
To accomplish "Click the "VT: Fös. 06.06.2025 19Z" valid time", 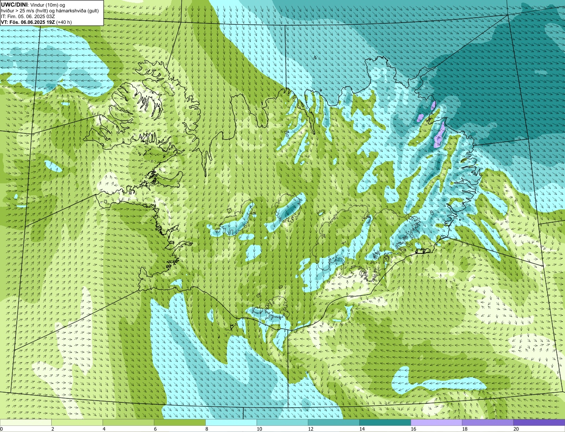I will click(28, 22).
